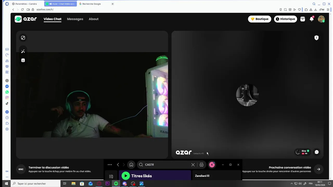Open Instagram in Opera sidebar

(x=7, y=98)
